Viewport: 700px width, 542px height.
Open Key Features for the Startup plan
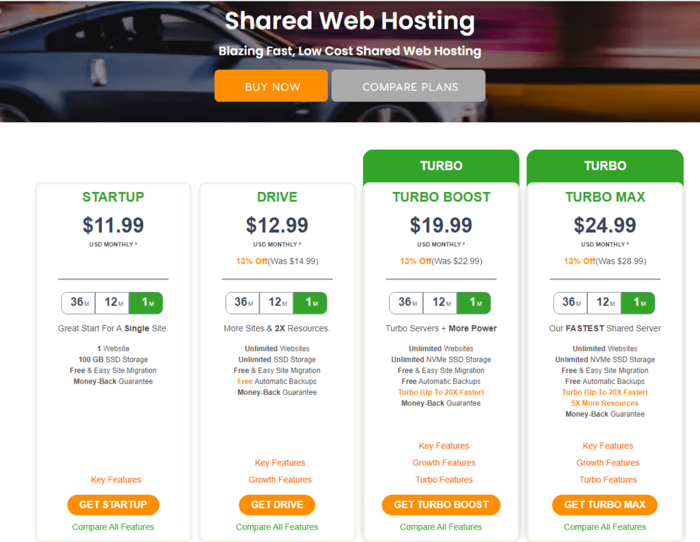[x=115, y=479]
